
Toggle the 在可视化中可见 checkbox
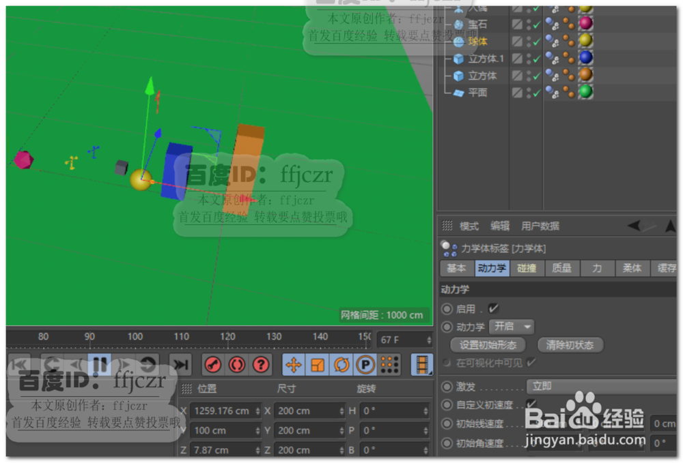pyautogui.click(x=531, y=362)
